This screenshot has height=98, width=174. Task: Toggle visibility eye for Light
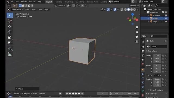[x=166, y=21]
